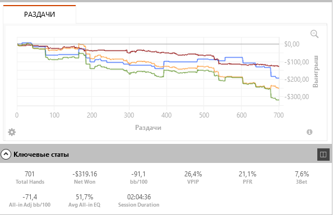
Task: Click the Выигрыш y-axis label
Action: pos(316,72)
